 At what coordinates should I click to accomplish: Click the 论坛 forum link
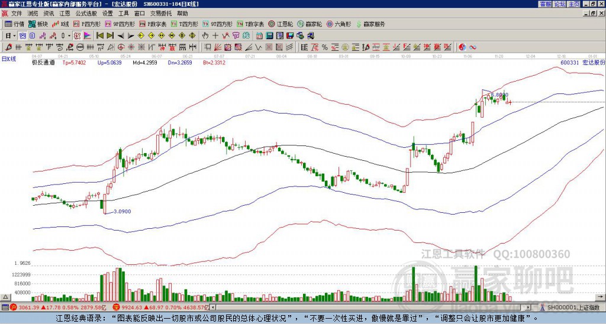[x=560, y=4]
